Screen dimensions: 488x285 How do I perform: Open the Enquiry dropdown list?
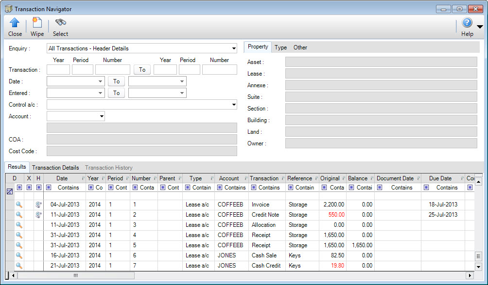(x=233, y=48)
